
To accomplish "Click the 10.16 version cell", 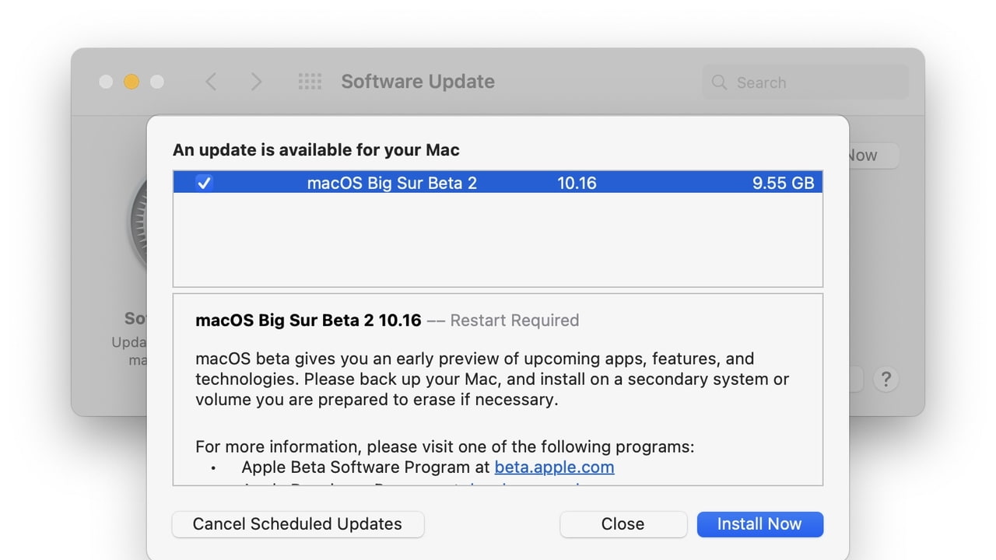I will [x=577, y=183].
